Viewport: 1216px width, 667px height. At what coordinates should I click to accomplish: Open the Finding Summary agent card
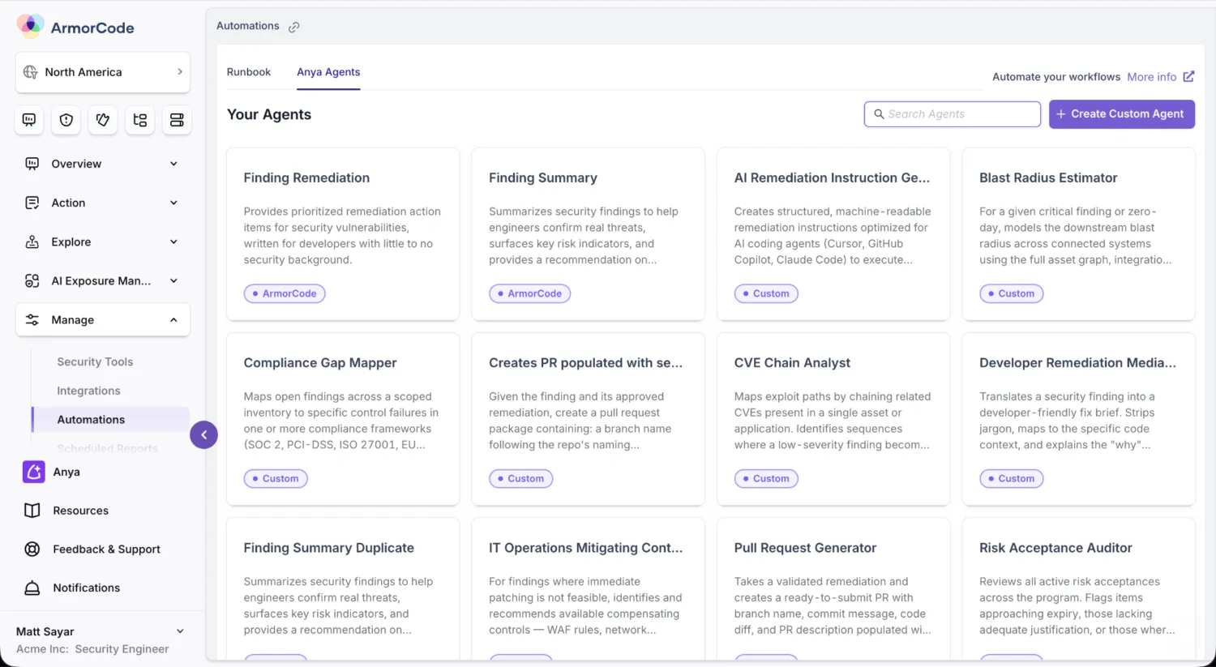[x=589, y=234]
